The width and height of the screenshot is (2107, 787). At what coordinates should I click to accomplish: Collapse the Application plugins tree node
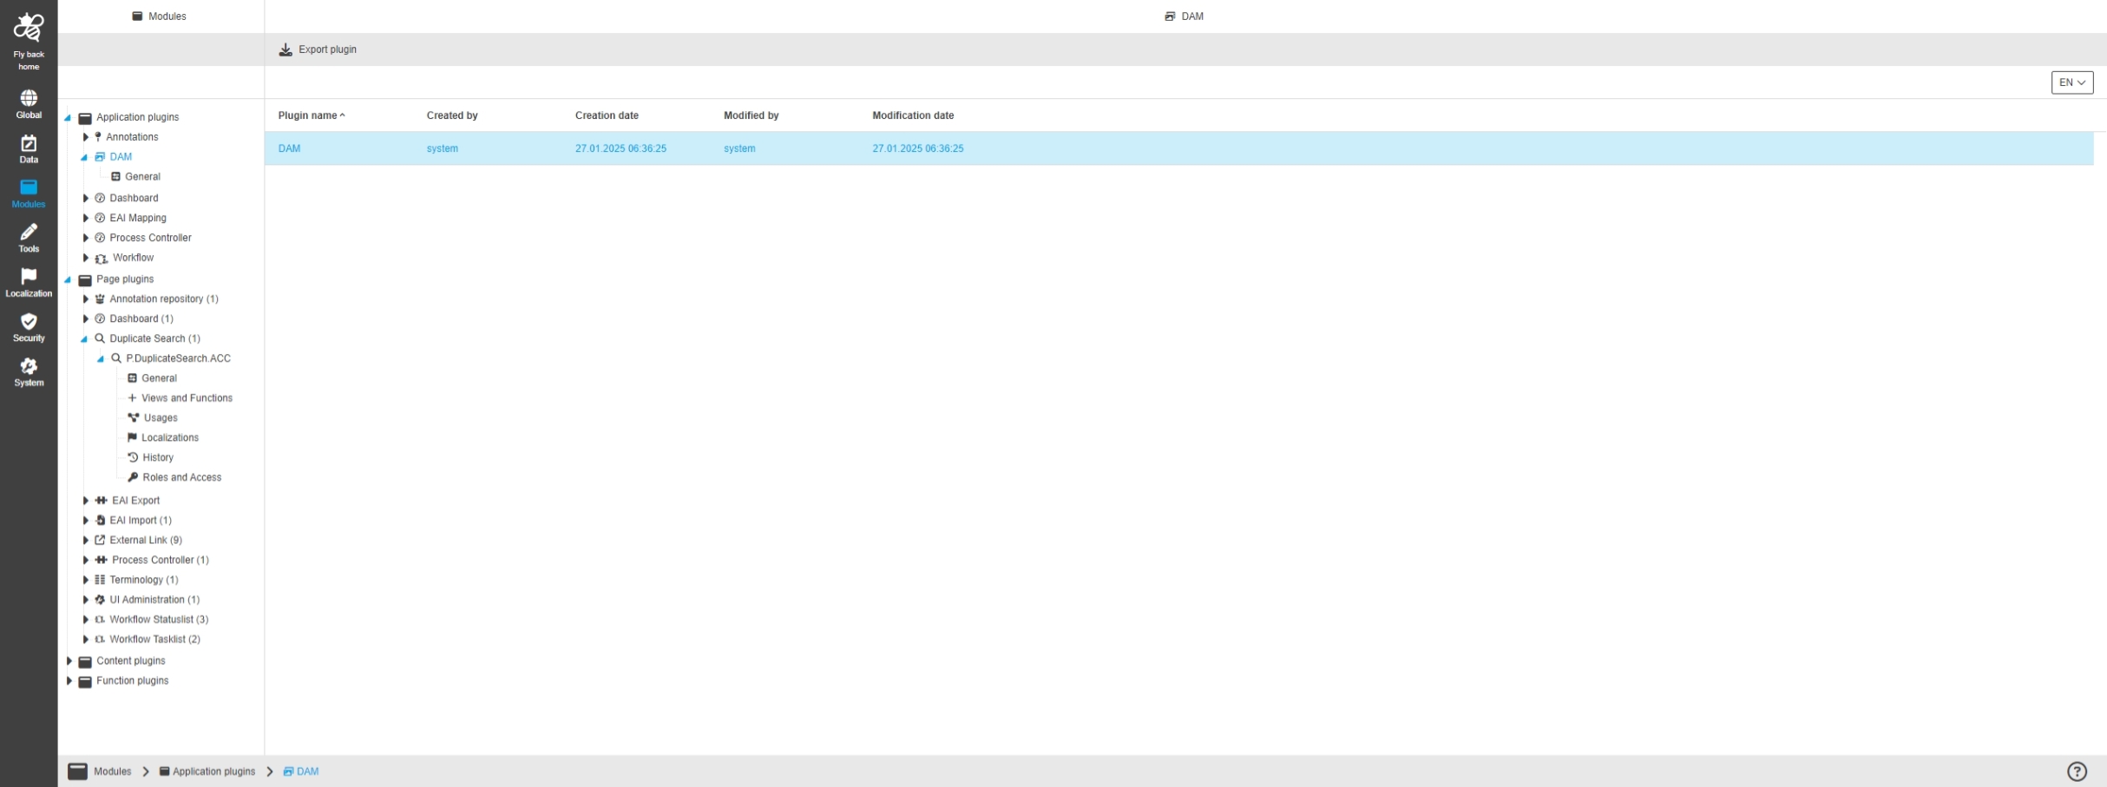(68, 117)
